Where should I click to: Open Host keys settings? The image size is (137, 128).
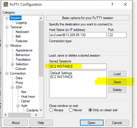tap(28, 97)
